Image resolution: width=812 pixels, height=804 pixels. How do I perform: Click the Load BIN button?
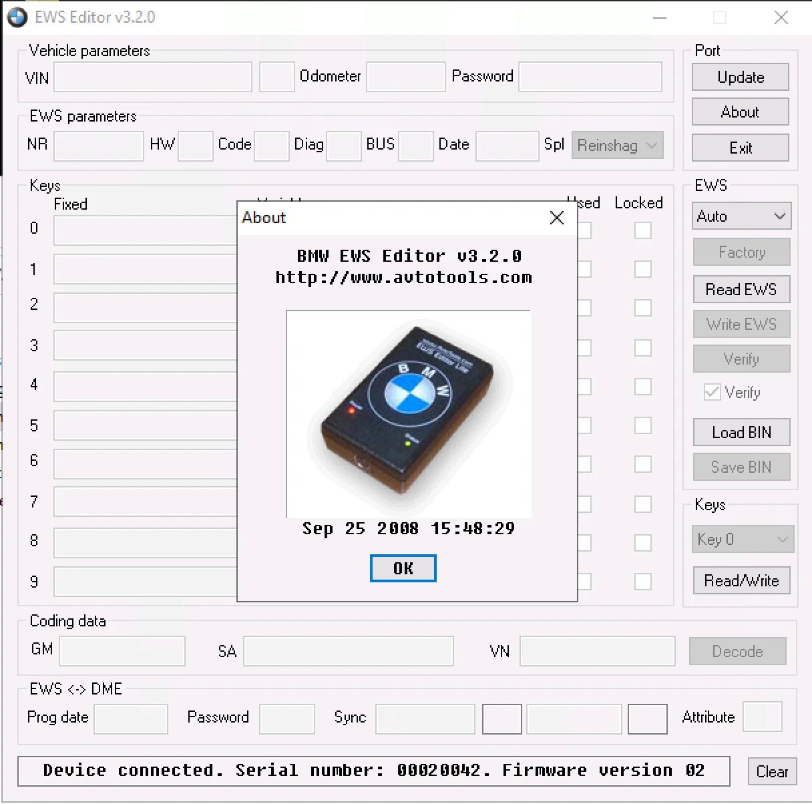coord(742,432)
